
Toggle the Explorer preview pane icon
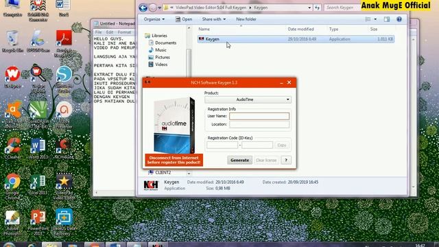[387, 19]
